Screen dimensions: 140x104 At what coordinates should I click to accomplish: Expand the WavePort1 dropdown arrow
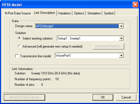point(121,56)
